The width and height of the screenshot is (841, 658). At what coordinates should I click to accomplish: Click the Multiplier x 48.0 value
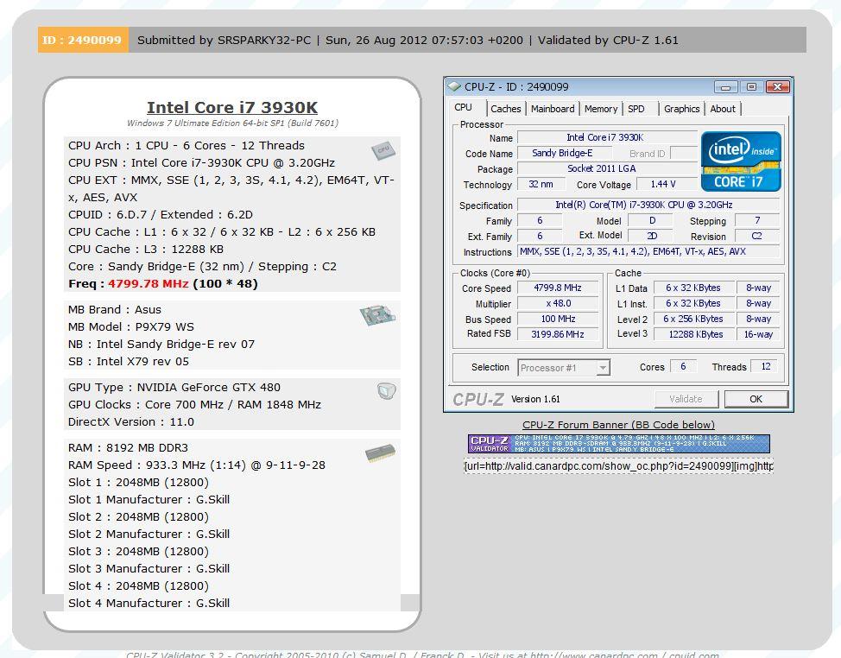[x=558, y=304]
